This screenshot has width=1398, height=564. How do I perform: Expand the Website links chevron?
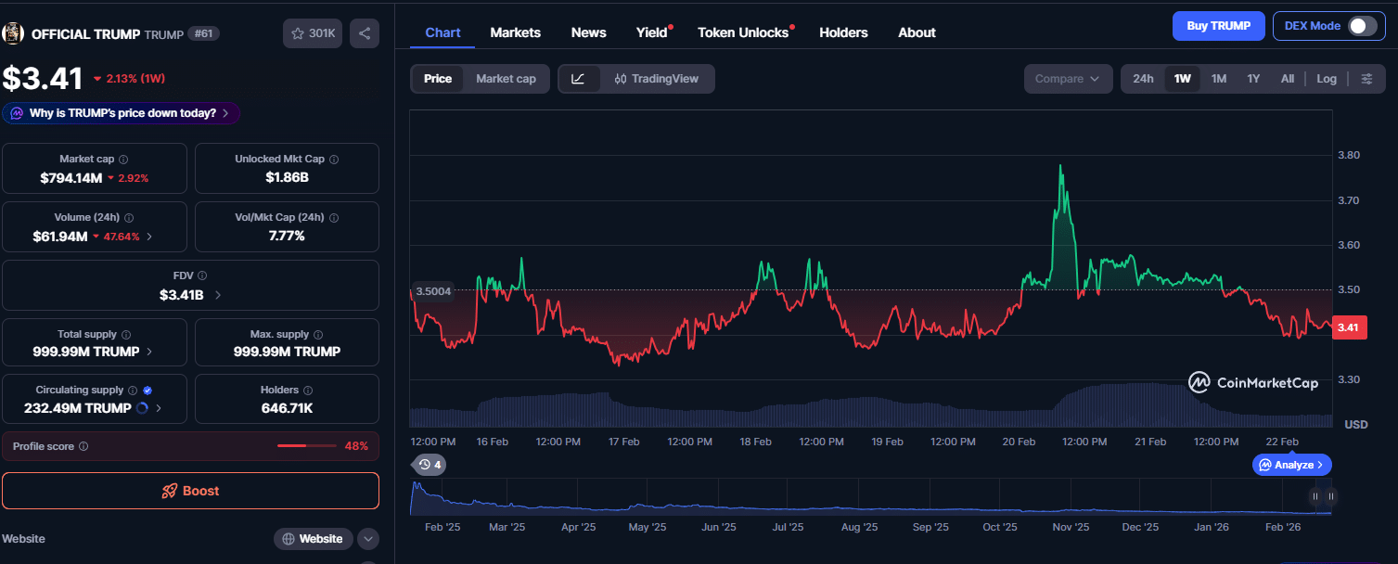(368, 539)
